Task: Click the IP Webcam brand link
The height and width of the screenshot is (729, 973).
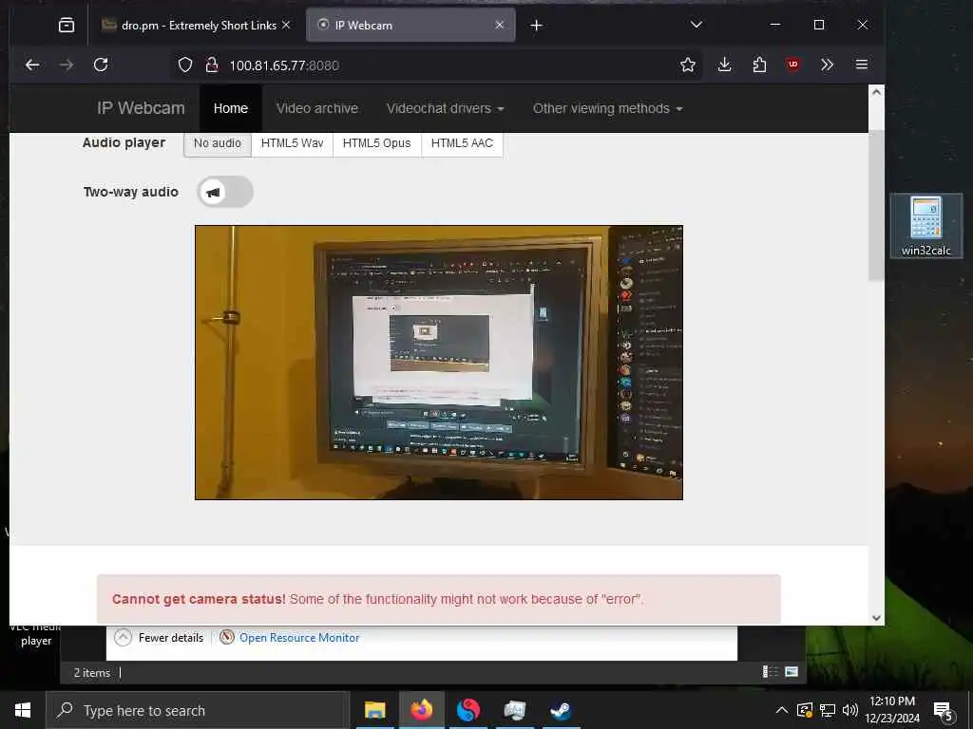Action: tap(141, 108)
